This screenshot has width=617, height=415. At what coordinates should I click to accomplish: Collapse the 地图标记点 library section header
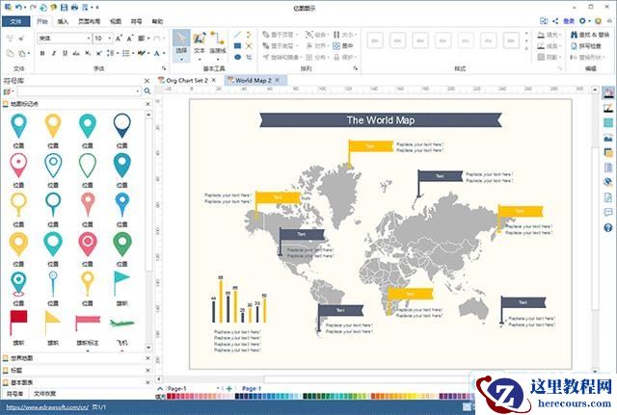click(24, 104)
